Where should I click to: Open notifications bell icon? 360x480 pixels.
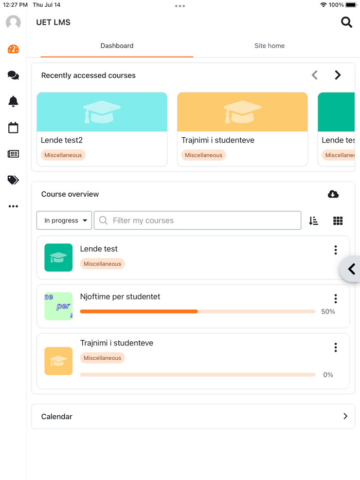point(13,101)
